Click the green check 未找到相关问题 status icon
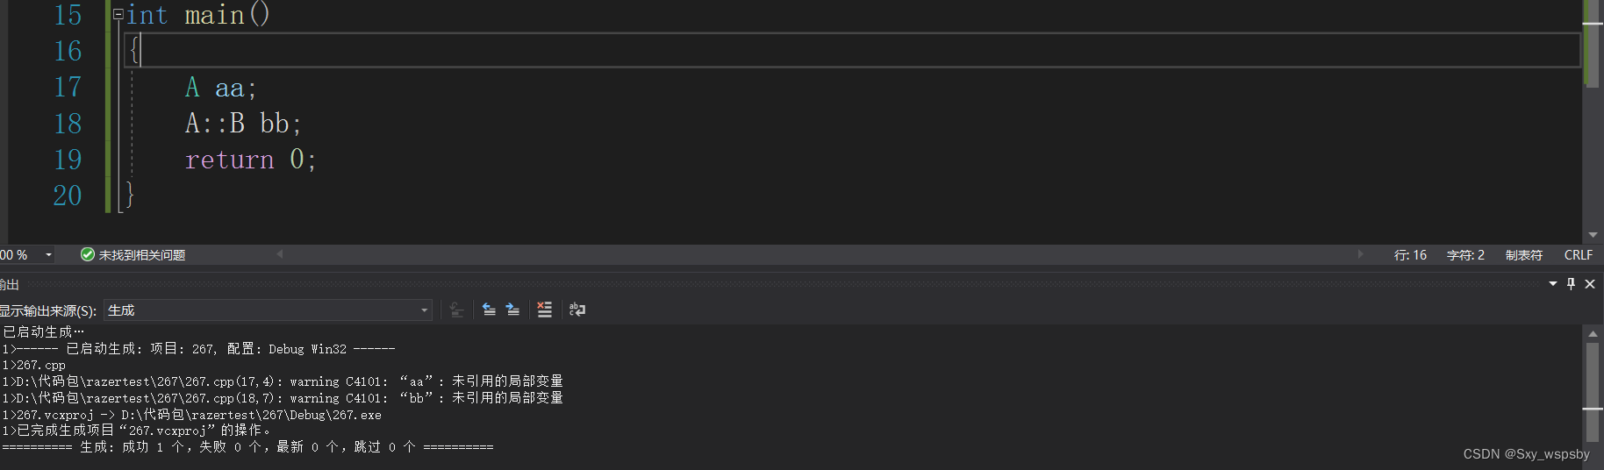1604x470 pixels. tap(88, 254)
